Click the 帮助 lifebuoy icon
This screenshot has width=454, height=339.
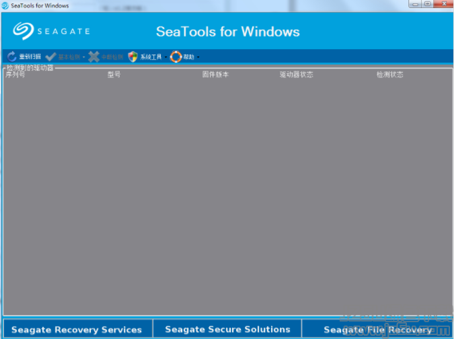176,57
